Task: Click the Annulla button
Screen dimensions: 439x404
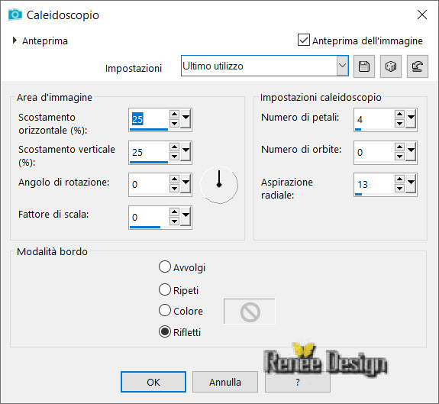Action: (225, 382)
